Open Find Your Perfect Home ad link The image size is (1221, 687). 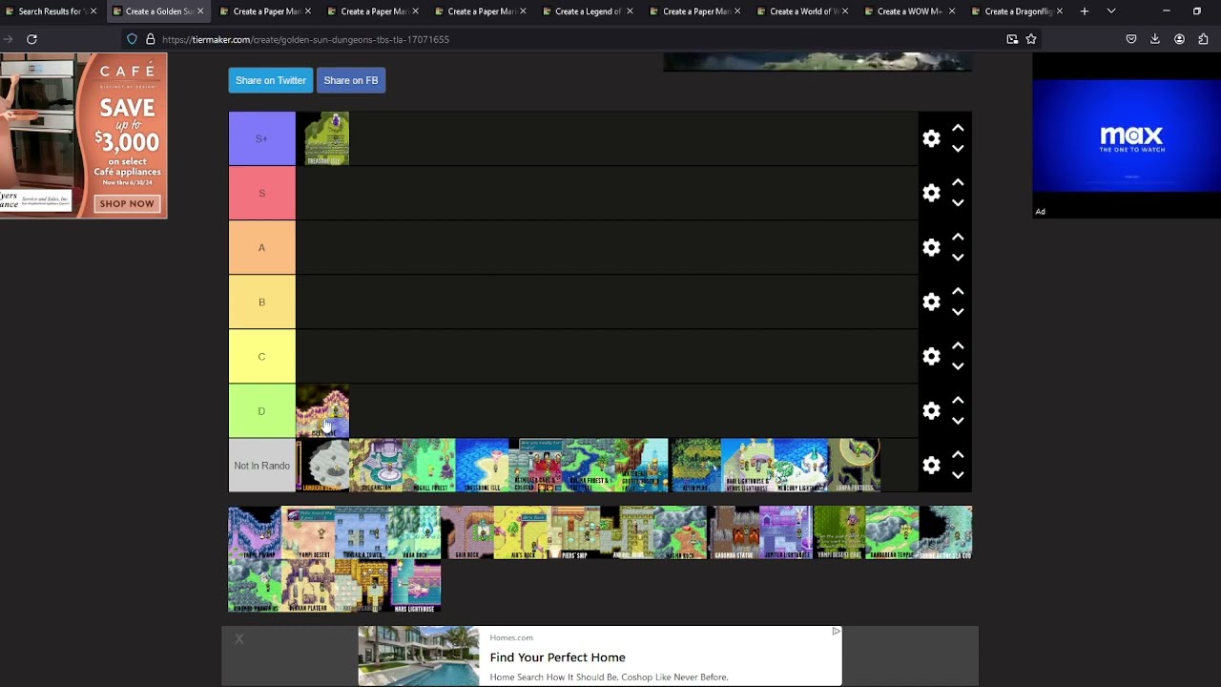coord(557,657)
